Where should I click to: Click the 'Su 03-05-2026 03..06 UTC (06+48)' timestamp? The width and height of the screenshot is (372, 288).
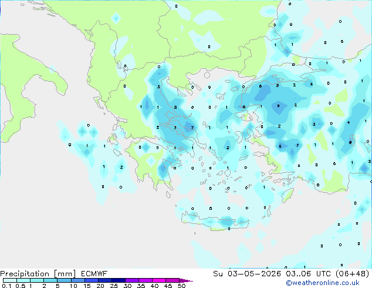point(291,274)
